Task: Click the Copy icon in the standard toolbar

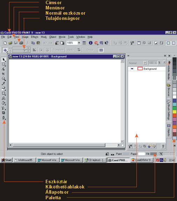Action: (x=33, y=43)
